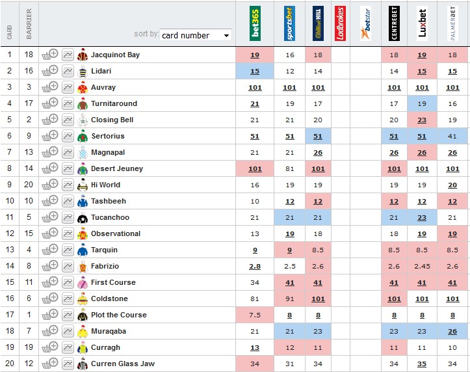This screenshot has height=372, width=470.
Task: Add Fabrizio to the bet basket
Action: (x=49, y=267)
